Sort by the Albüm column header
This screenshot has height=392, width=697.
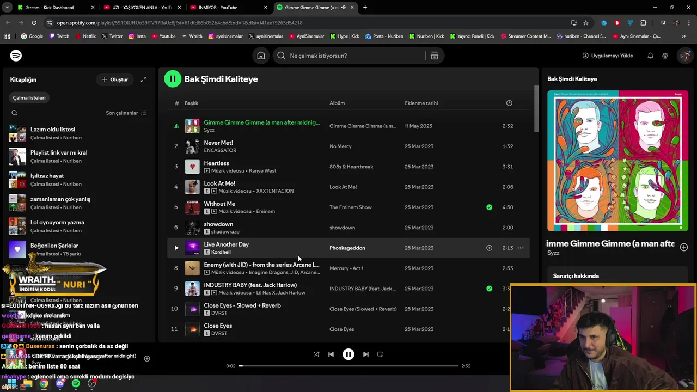pyautogui.click(x=337, y=103)
